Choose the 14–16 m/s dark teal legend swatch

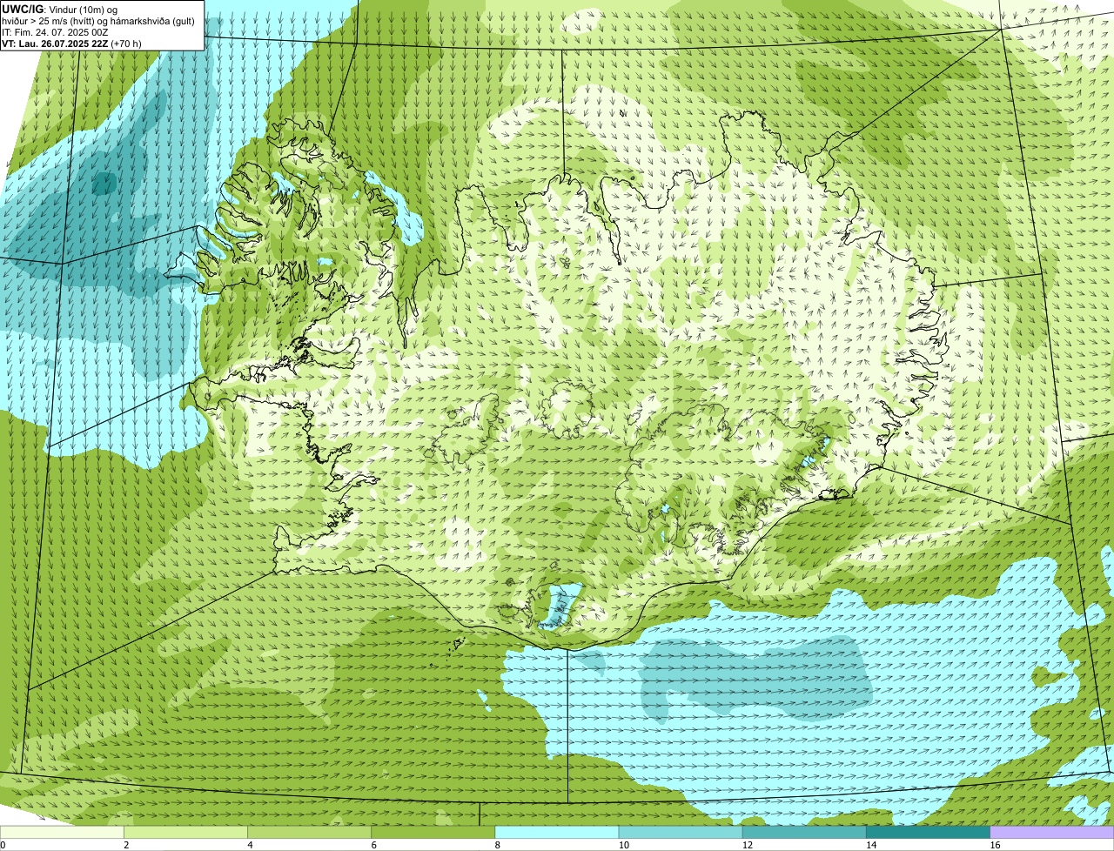click(928, 833)
